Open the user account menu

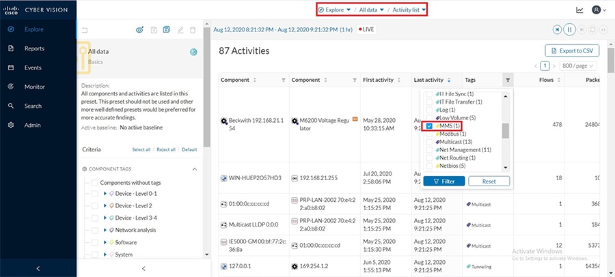coord(599,10)
